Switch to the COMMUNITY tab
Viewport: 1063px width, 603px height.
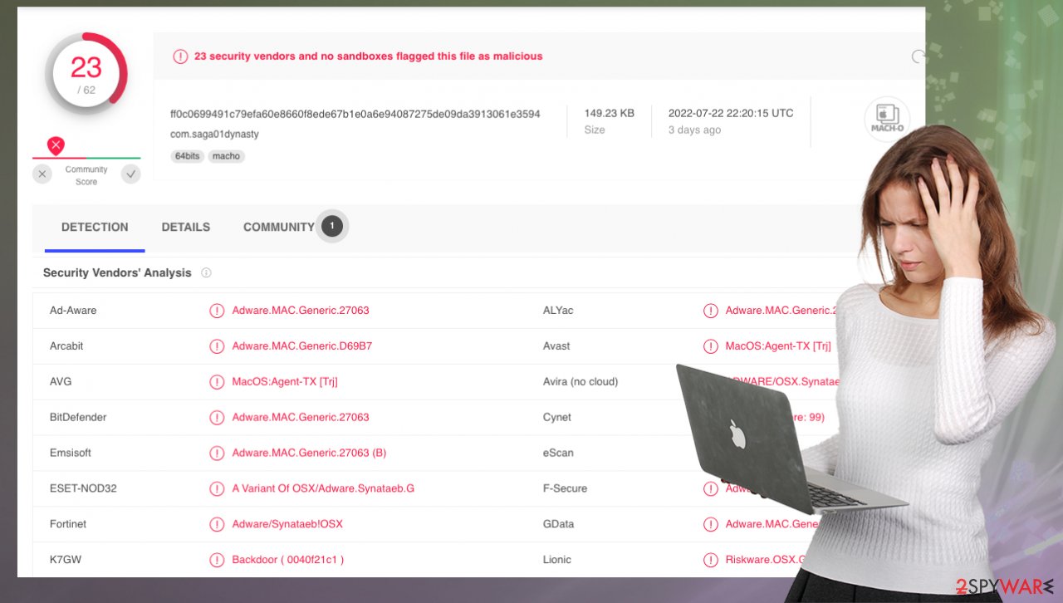[278, 227]
